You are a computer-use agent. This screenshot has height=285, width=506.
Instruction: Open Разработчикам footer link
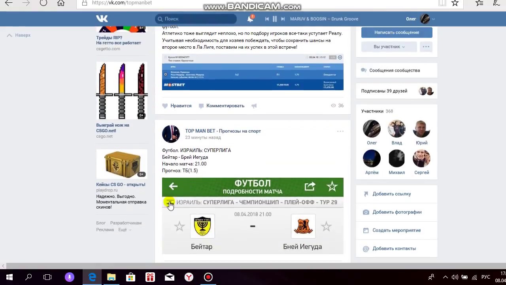point(126,223)
